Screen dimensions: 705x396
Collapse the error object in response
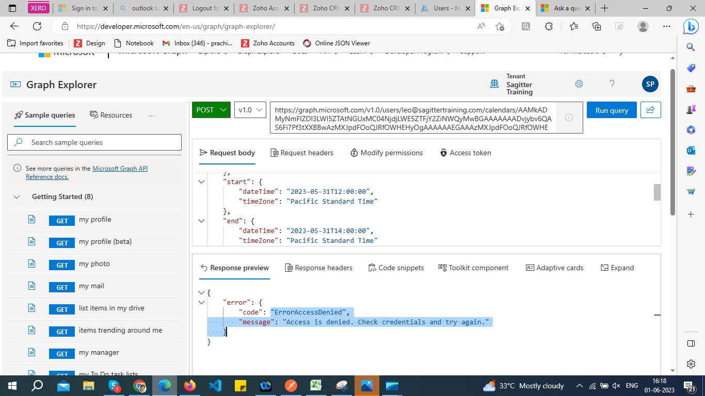click(201, 303)
